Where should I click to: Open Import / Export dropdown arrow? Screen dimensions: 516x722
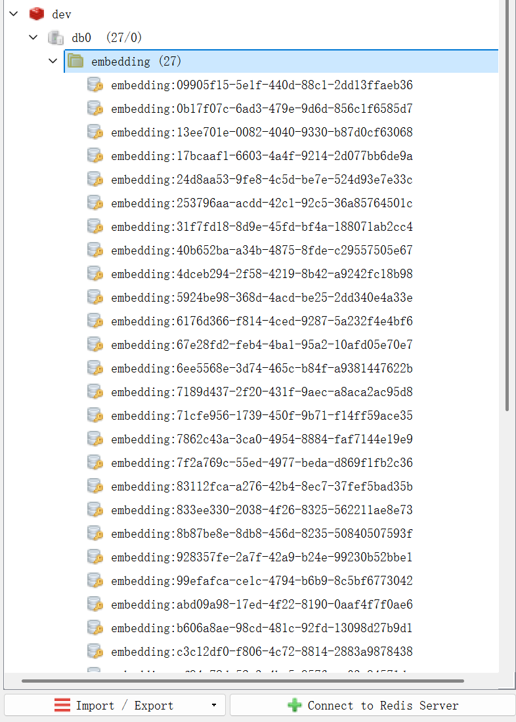point(214,706)
